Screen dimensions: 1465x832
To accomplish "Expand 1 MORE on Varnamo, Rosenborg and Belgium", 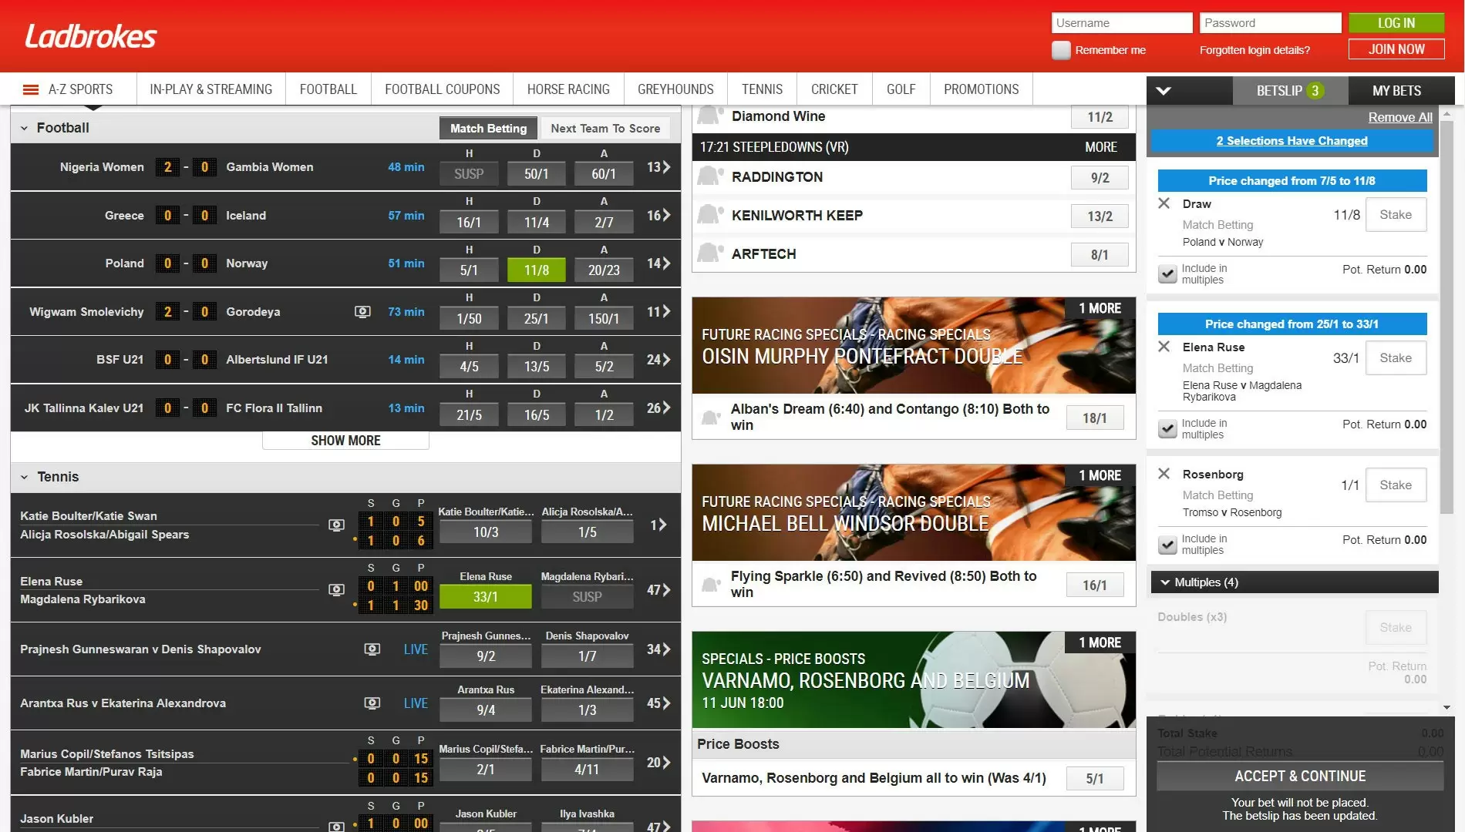I will 1100,642.
